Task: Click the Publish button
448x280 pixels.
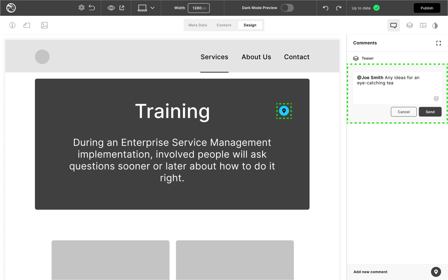Action: point(427,8)
